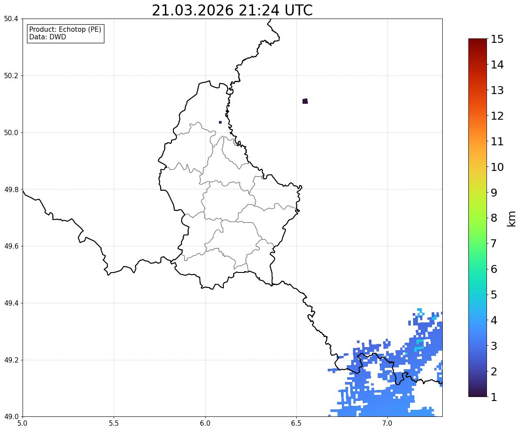Click the colorbar tick value 5

click(494, 295)
